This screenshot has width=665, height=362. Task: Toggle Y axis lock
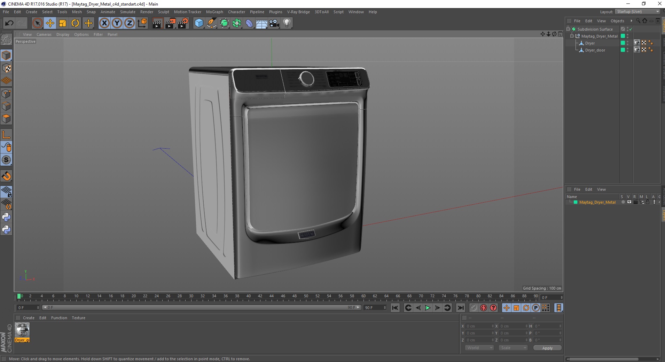pos(117,23)
